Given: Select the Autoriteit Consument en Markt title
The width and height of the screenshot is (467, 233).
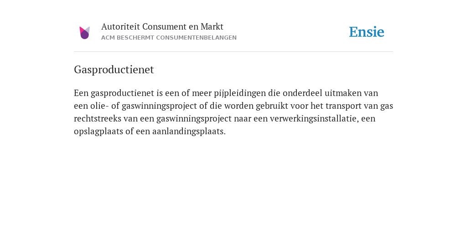Looking at the screenshot, I should click(x=162, y=26).
